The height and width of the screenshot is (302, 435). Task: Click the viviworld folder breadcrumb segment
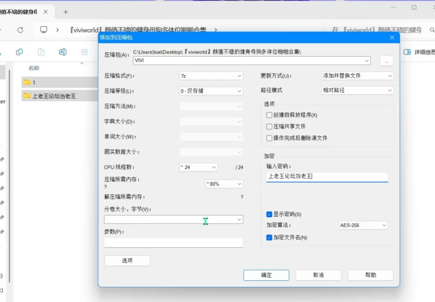coord(138,30)
